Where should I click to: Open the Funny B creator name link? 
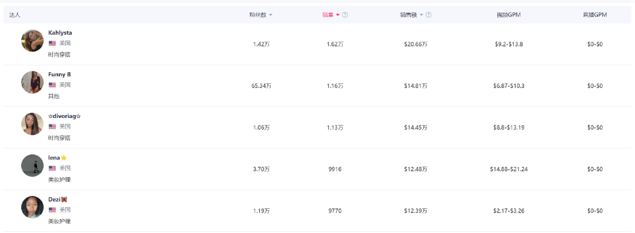click(x=59, y=75)
